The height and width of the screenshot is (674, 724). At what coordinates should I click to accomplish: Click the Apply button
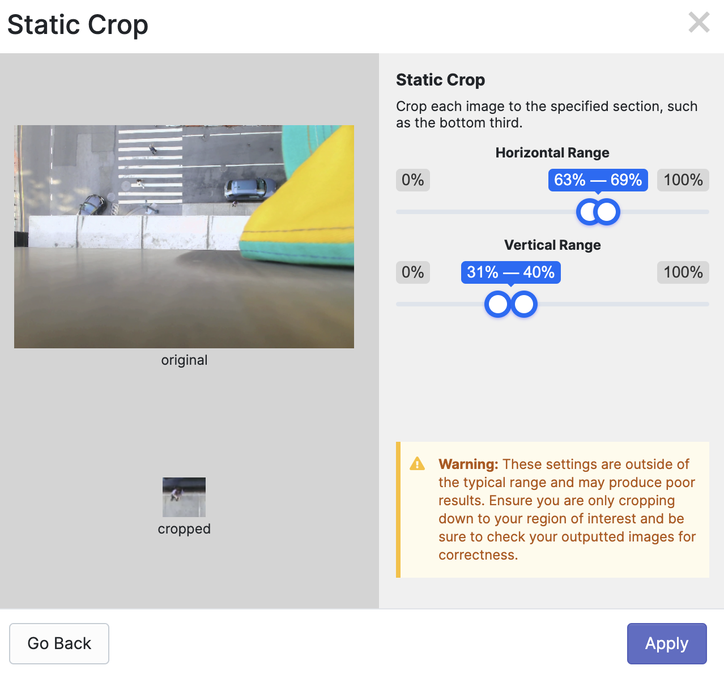(x=667, y=643)
